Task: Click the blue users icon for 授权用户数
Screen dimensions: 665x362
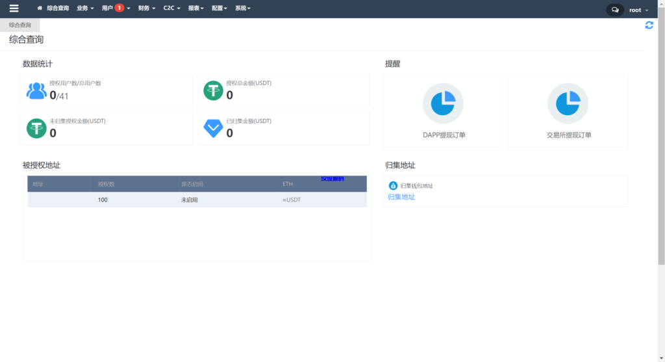Action: point(36,91)
